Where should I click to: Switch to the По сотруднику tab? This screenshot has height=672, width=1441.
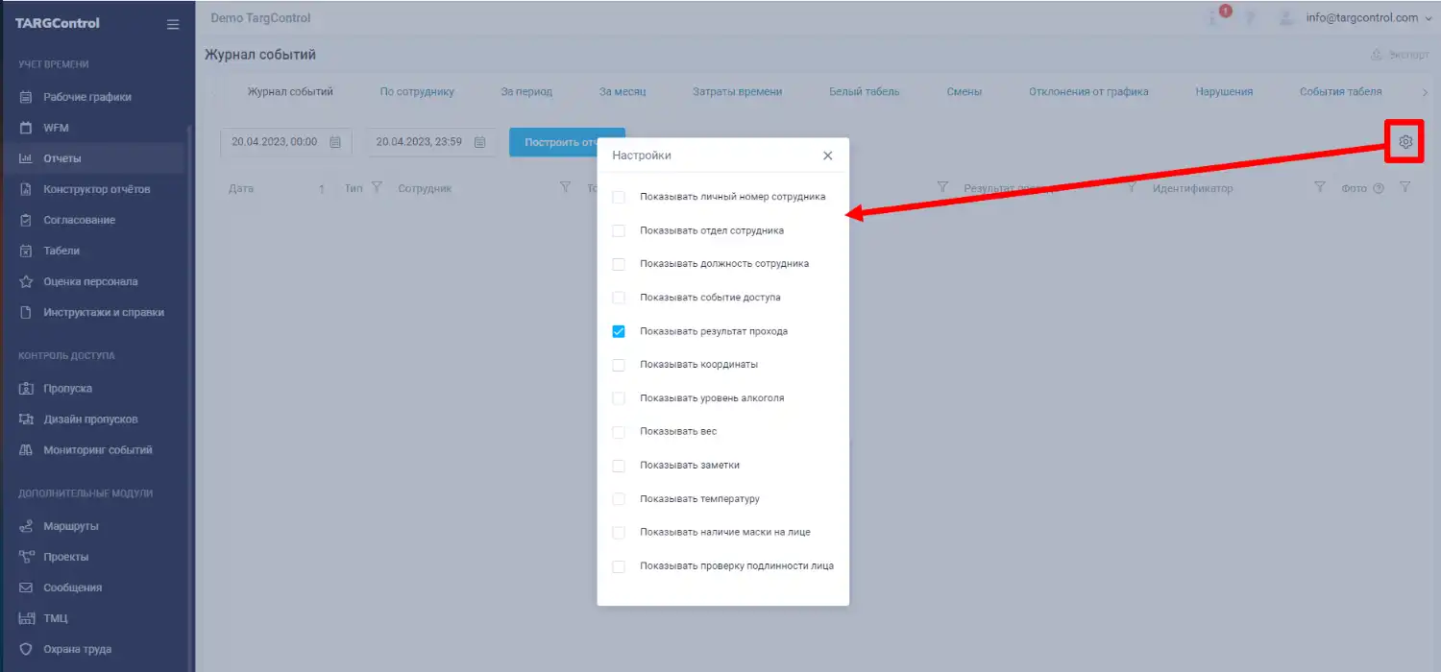[417, 92]
